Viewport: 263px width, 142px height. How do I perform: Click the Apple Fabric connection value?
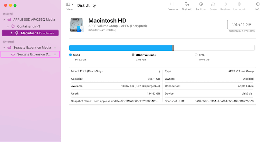246,86
